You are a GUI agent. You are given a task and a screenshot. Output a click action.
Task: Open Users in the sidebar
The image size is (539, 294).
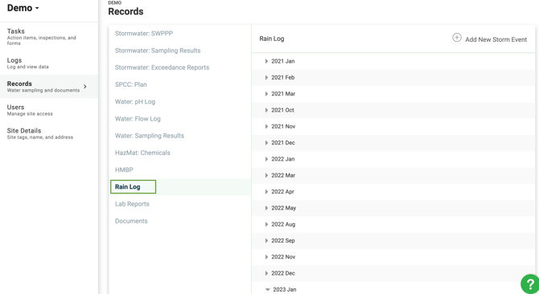(49, 110)
